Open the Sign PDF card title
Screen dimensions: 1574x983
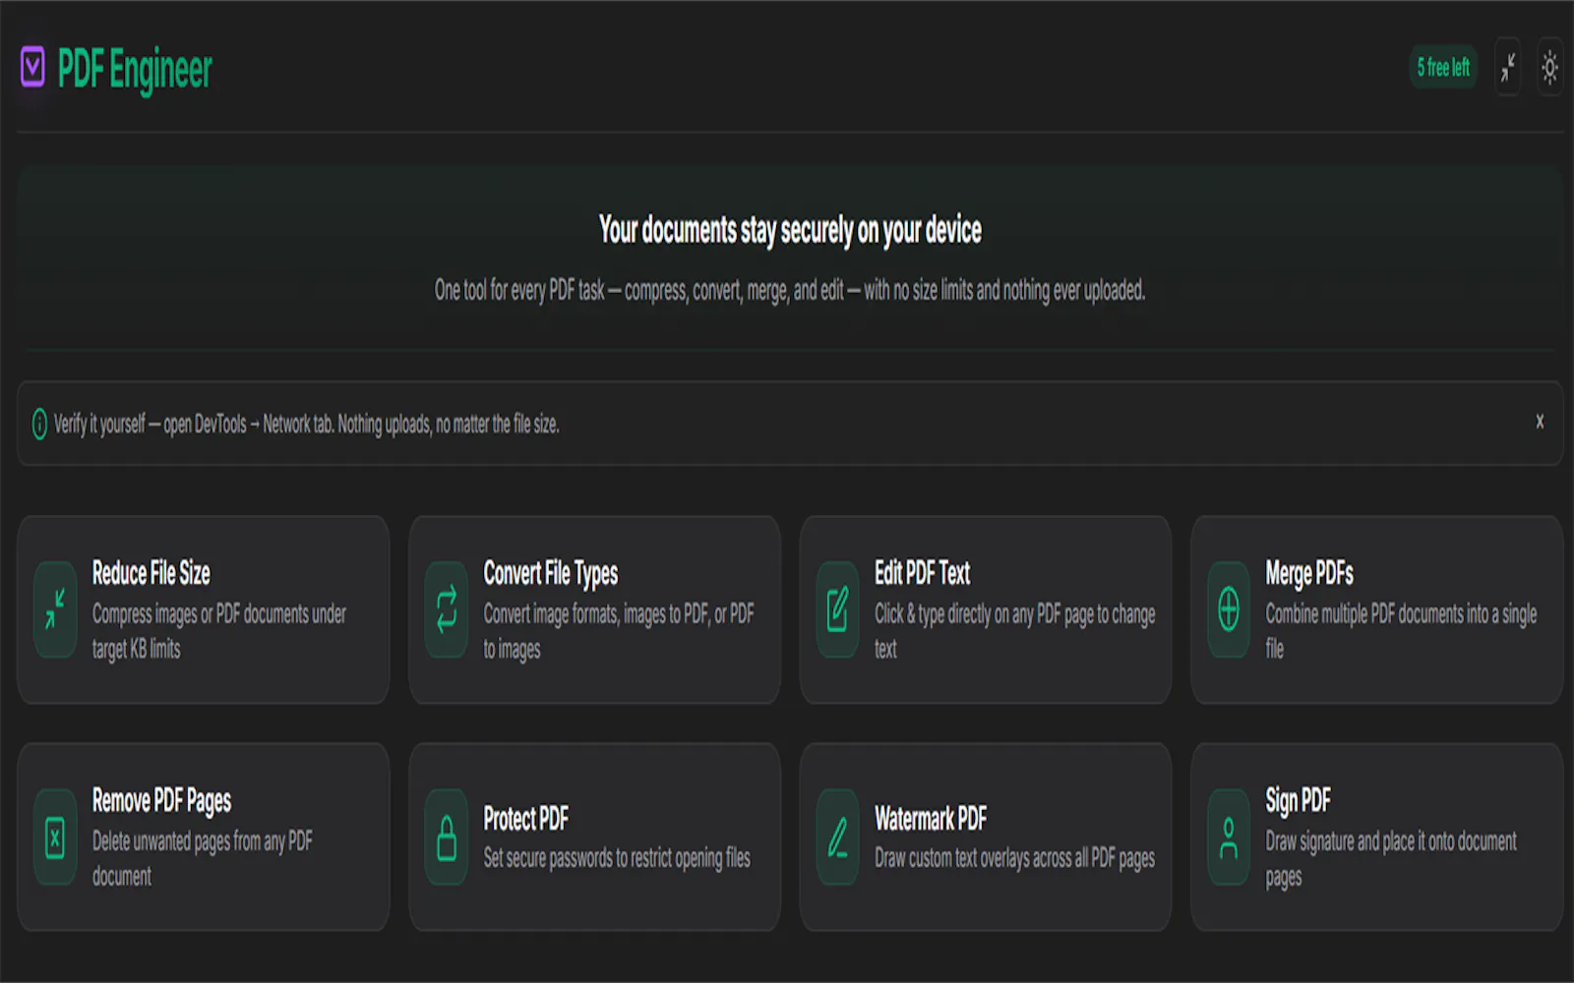(x=1299, y=801)
